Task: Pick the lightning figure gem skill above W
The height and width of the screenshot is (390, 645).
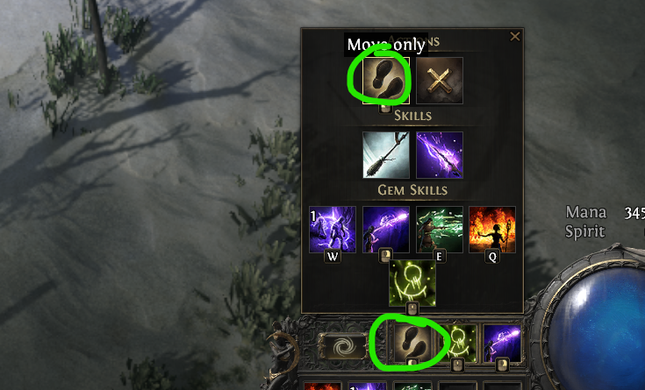Action: point(333,230)
